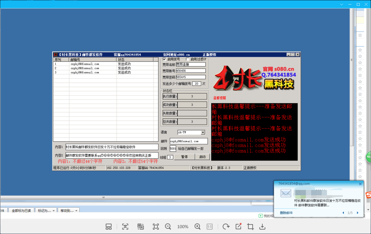Click the edit image pencil icon
This screenshot has width=371, height=234.
238,226
